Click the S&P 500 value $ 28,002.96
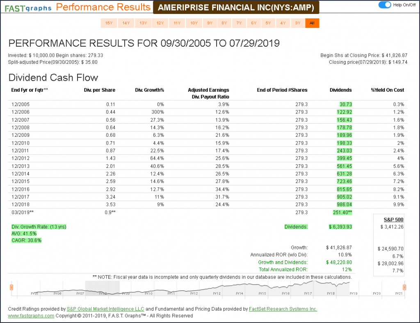420x323 pixels. point(390,263)
